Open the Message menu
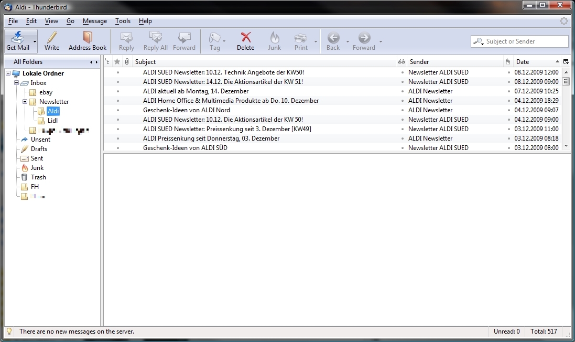The width and height of the screenshot is (575, 342). 95,21
